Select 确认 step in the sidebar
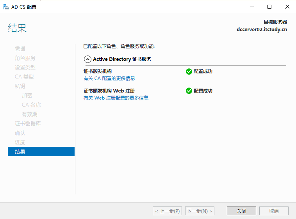Viewport: 296px width, 219px height. (x=20, y=133)
